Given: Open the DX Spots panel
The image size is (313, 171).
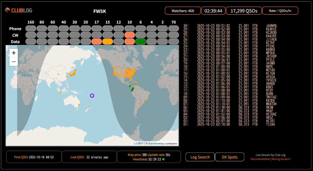Looking at the screenshot, I should pyautogui.click(x=229, y=157).
